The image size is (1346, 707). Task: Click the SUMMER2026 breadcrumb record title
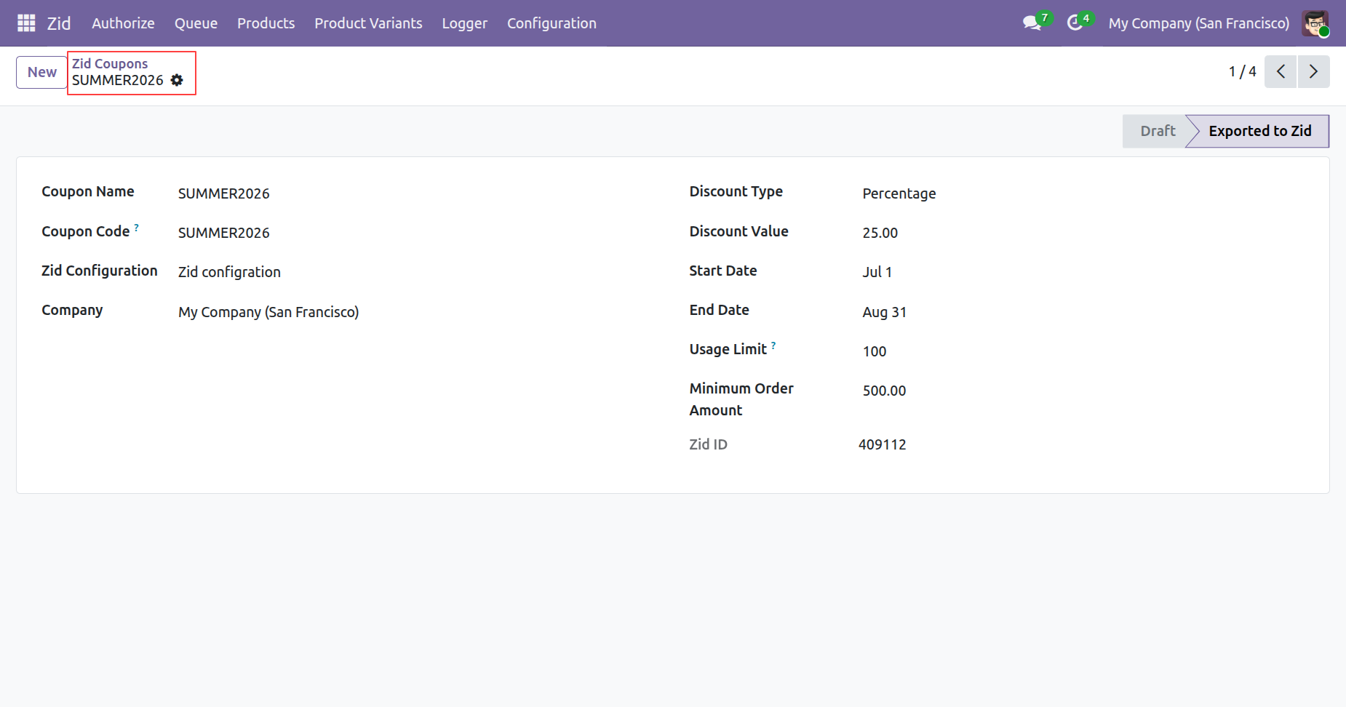point(118,80)
